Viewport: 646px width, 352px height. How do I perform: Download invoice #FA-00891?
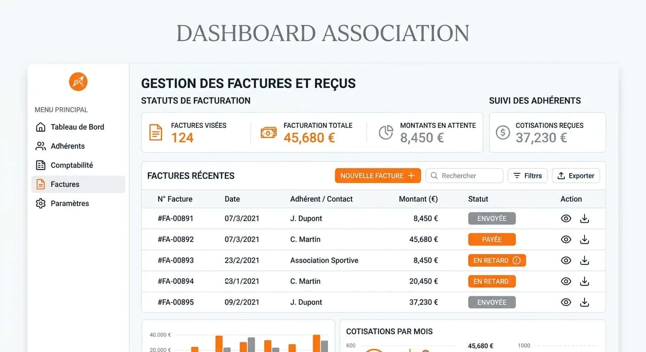tap(585, 219)
